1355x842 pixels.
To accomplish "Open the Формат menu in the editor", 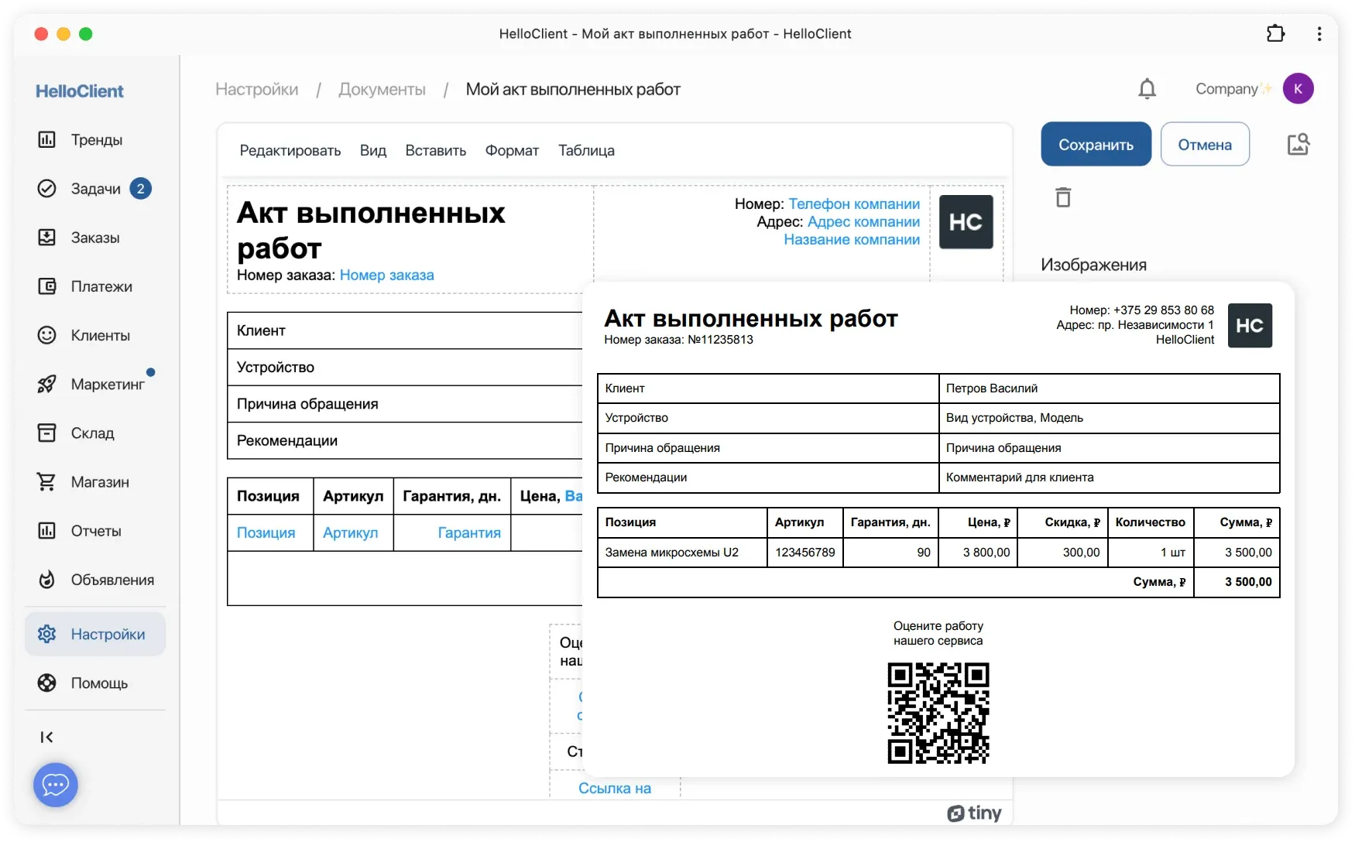I will 512,150.
